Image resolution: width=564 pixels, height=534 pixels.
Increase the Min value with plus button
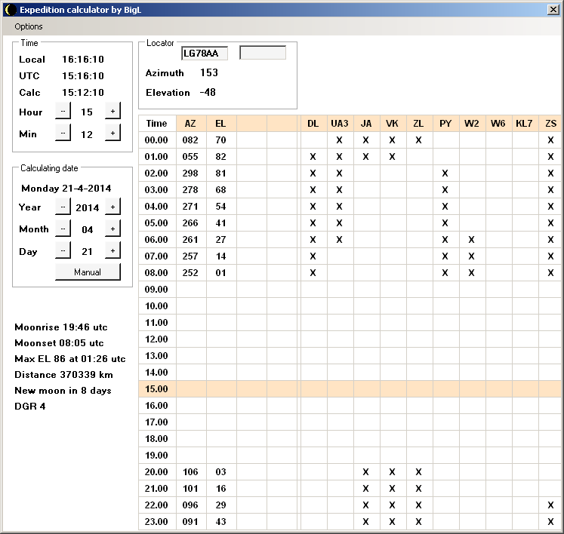(112, 133)
